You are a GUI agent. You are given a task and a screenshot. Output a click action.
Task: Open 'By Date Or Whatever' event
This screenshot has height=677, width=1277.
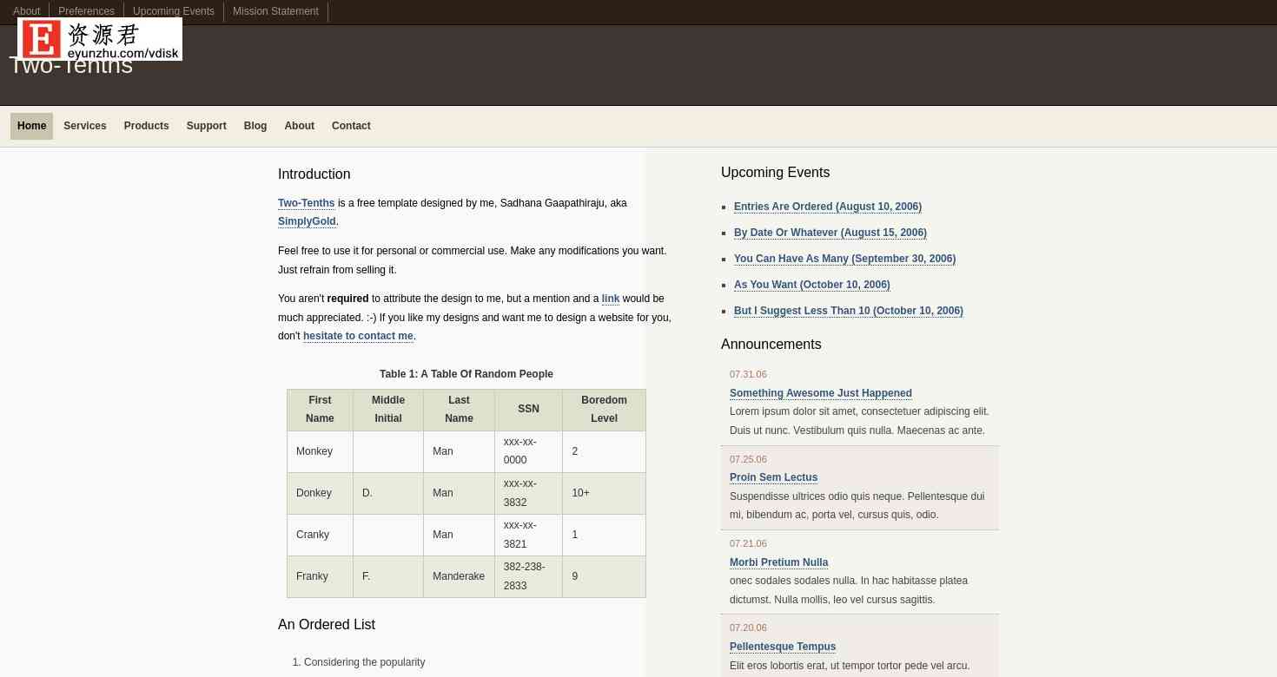830,233
